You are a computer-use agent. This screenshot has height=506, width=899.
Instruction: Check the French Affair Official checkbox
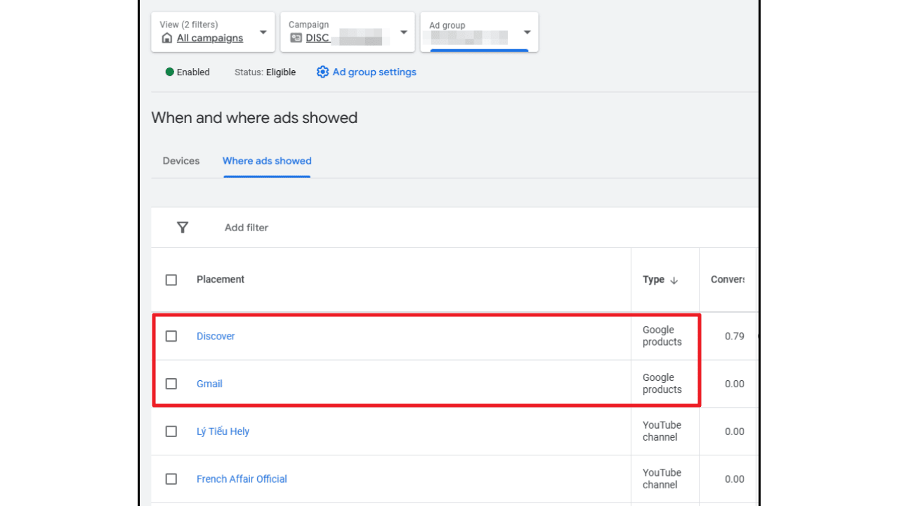(x=171, y=479)
